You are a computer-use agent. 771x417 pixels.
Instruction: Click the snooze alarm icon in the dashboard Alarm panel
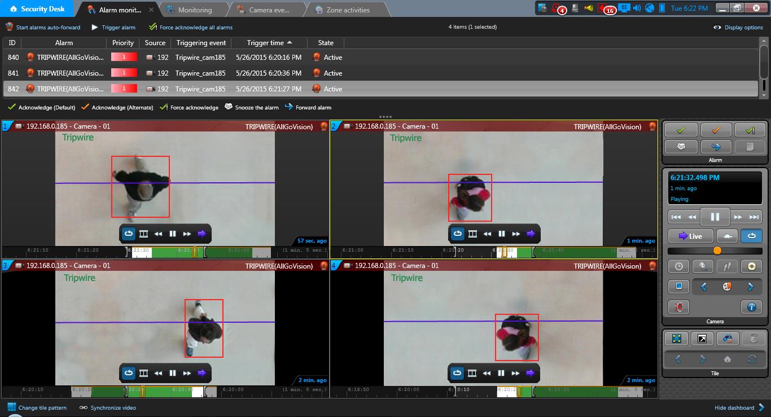point(680,147)
